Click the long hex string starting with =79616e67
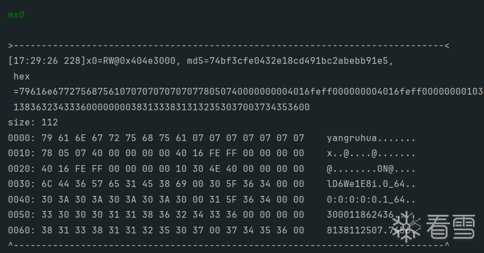 (x=246, y=91)
